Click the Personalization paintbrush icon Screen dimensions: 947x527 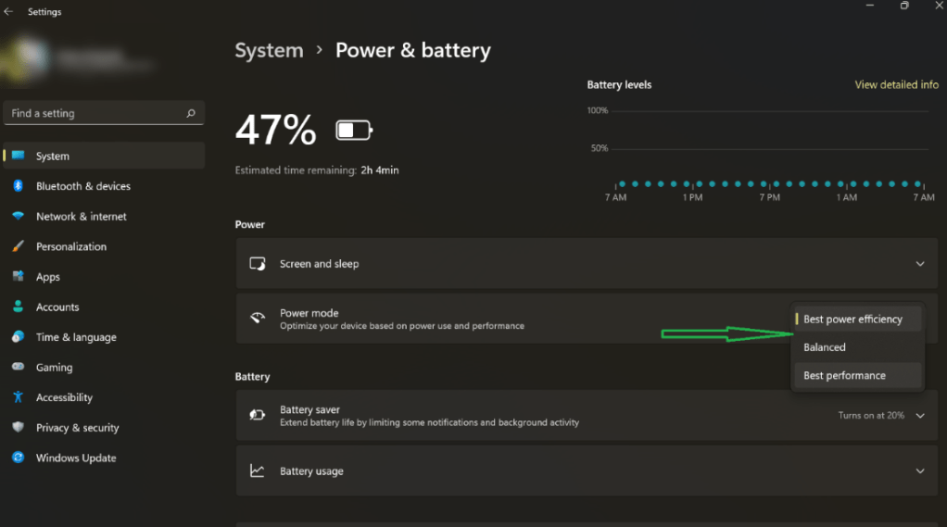pyautogui.click(x=18, y=246)
